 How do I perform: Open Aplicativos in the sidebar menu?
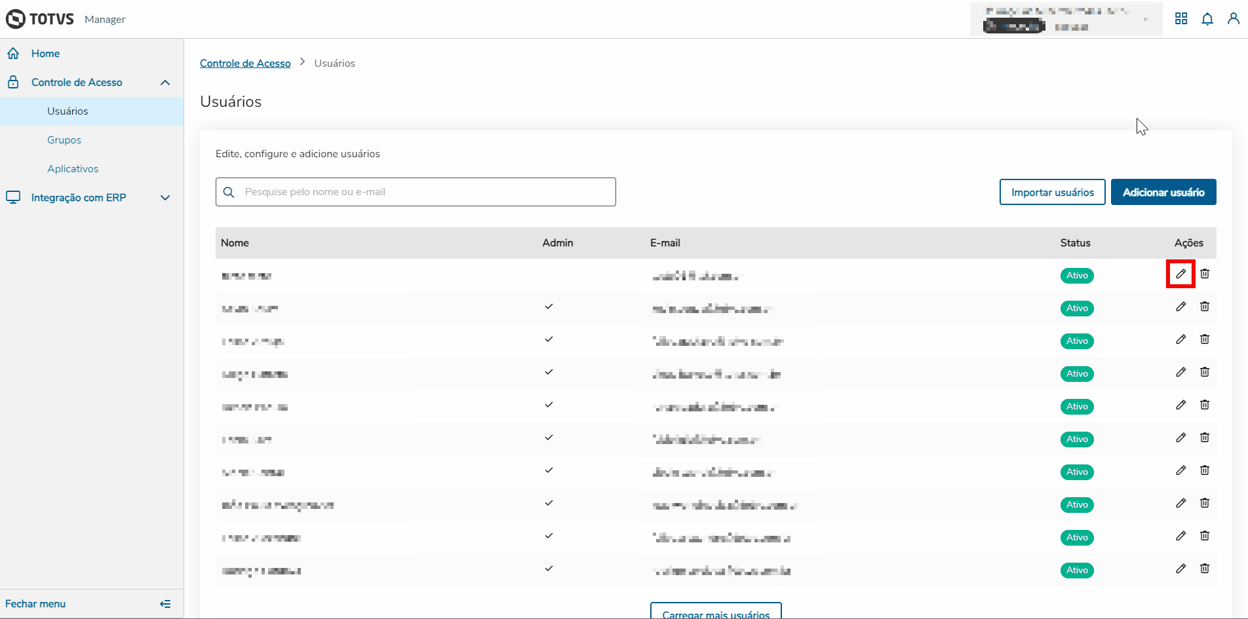[73, 169]
